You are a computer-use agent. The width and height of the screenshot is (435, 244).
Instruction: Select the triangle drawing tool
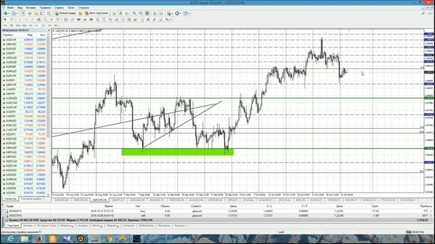click(85, 20)
